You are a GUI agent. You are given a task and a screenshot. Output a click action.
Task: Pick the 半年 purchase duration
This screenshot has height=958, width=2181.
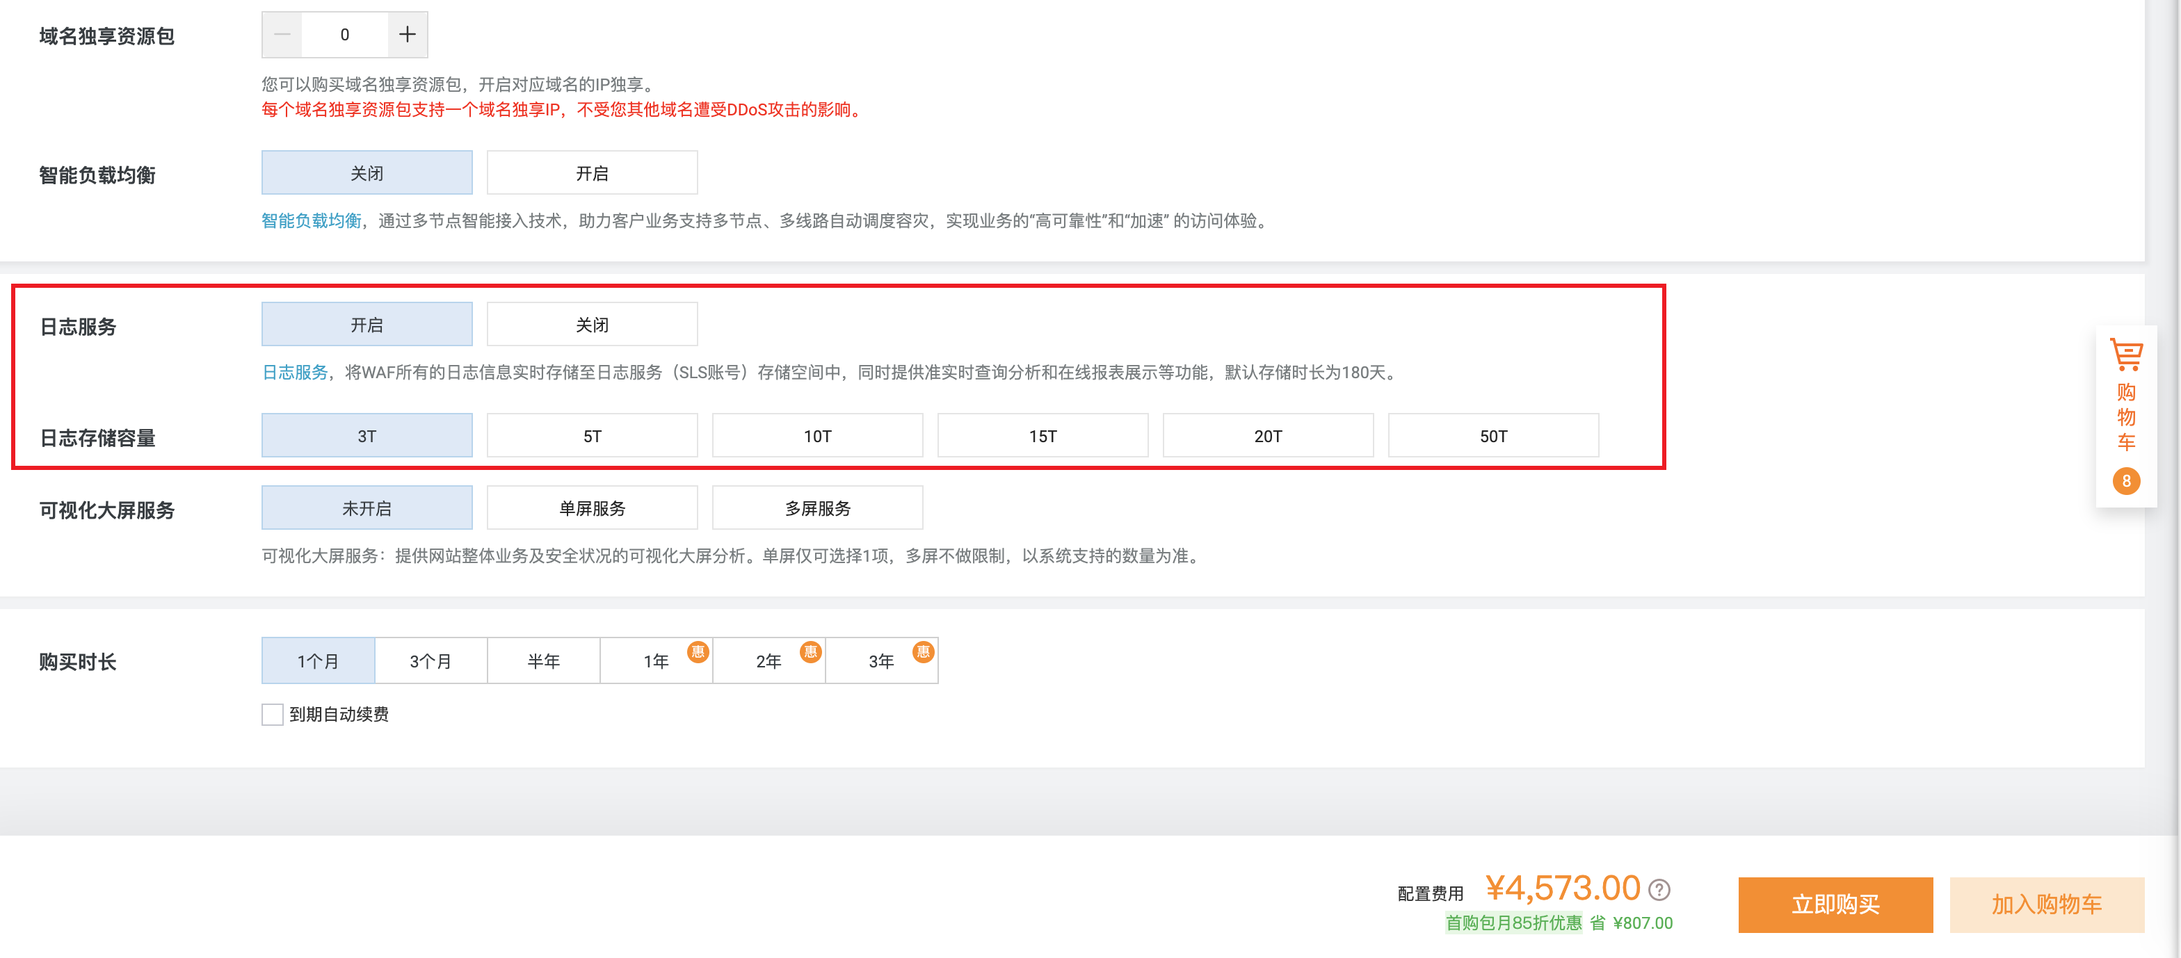[544, 661]
